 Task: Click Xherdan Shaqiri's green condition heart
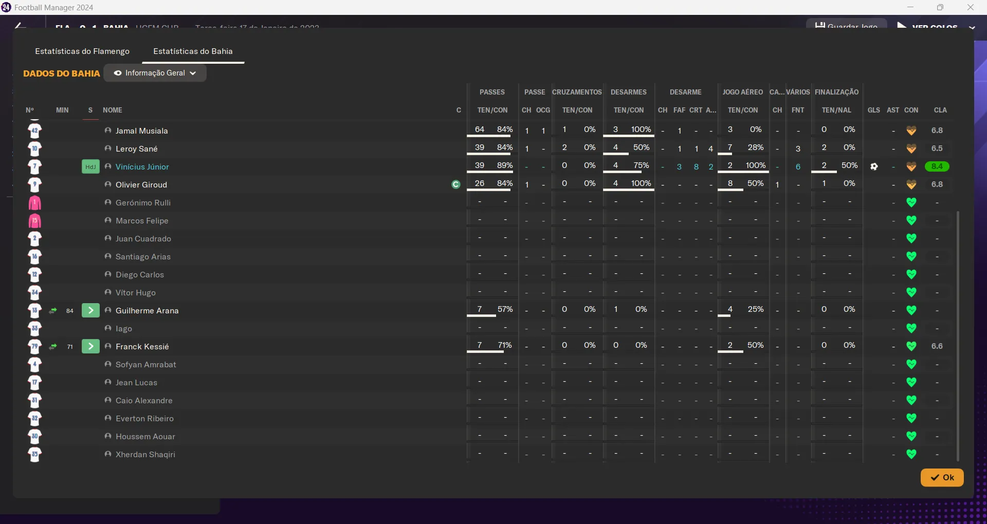(x=911, y=454)
